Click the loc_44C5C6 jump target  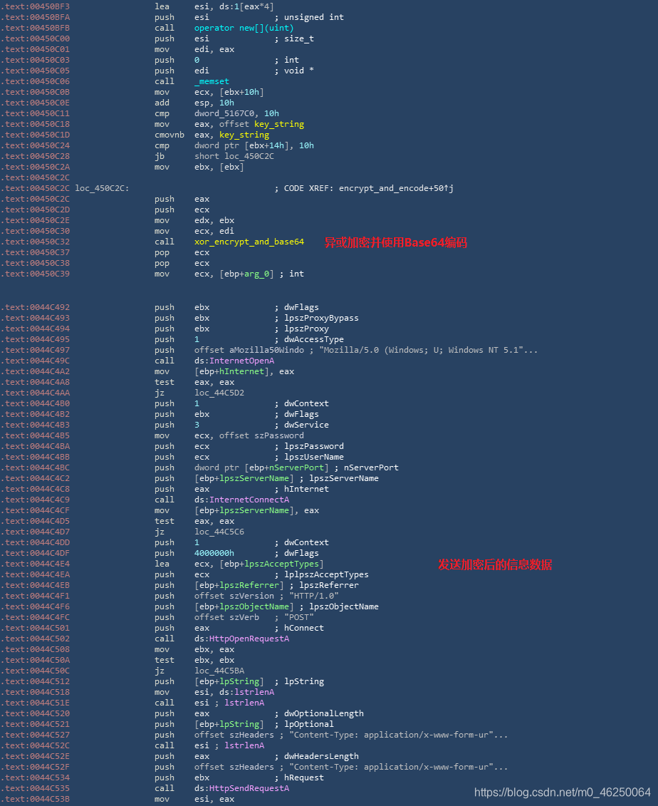coord(219,532)
